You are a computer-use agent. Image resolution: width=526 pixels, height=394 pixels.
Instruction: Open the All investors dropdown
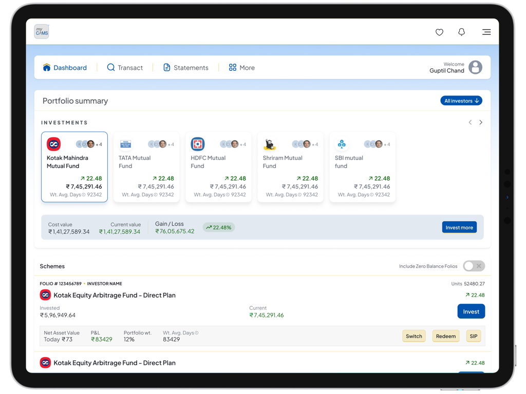[x=461, y=101]
